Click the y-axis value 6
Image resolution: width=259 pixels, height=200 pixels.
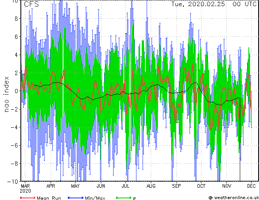coord(16,37)
